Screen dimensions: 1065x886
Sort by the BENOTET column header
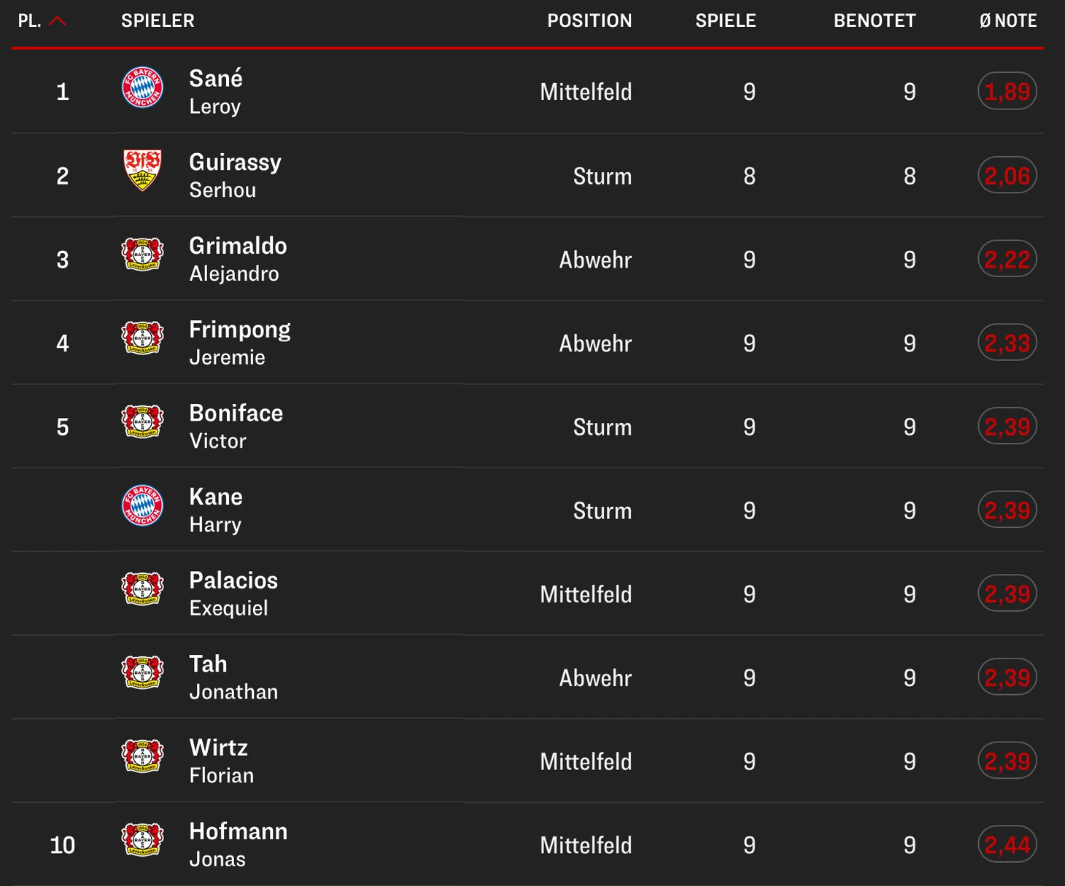point(875,20)
